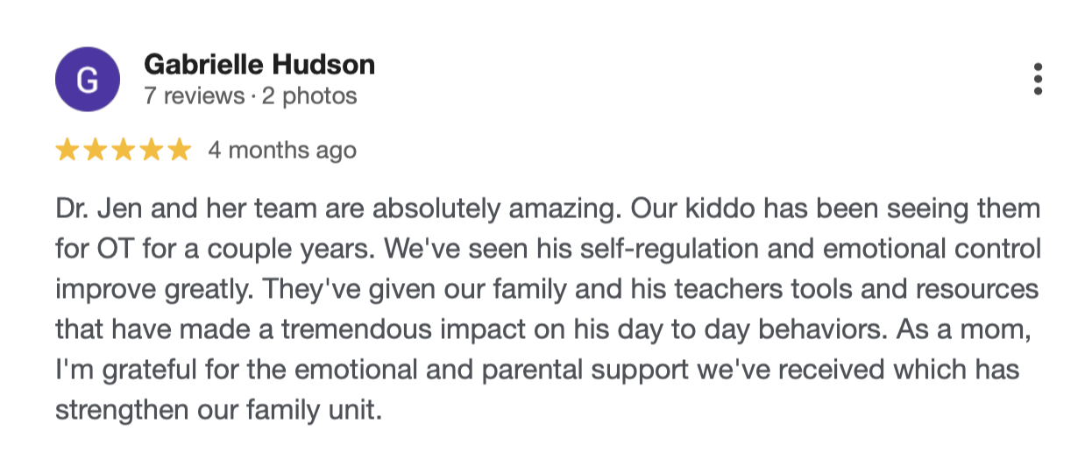The width and height of the screenshot is (1092, 452).
Task: Click the first gold rating star
Action: pos(67,151)
